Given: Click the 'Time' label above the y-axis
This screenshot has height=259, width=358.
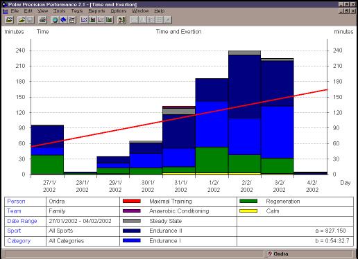Looking at the screenshot, I should click(43, 32).
